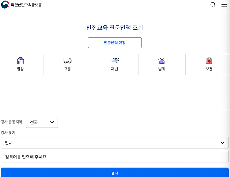This screenshot has width=230, height=177.
Task: Click the government taegeuk logo icon
Action: 5,4
